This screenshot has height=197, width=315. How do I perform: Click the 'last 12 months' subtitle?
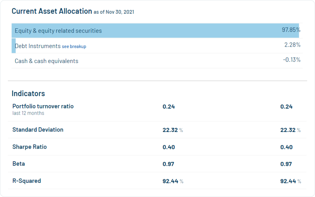28,113
